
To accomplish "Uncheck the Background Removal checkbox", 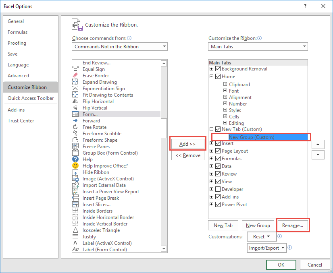I will (x=218, y=69).
